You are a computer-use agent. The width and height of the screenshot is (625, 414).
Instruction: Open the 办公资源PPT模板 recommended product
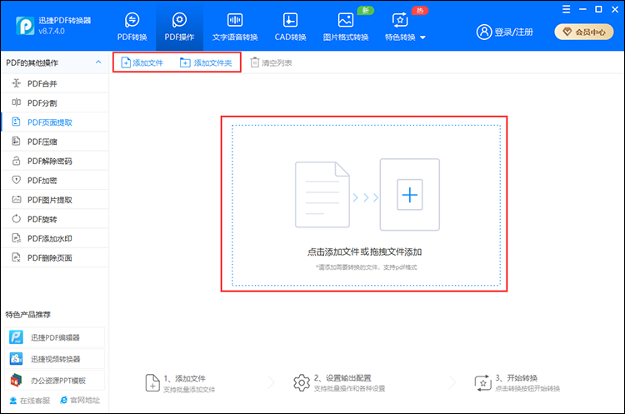pyautogui.click(x=55, y=381)
